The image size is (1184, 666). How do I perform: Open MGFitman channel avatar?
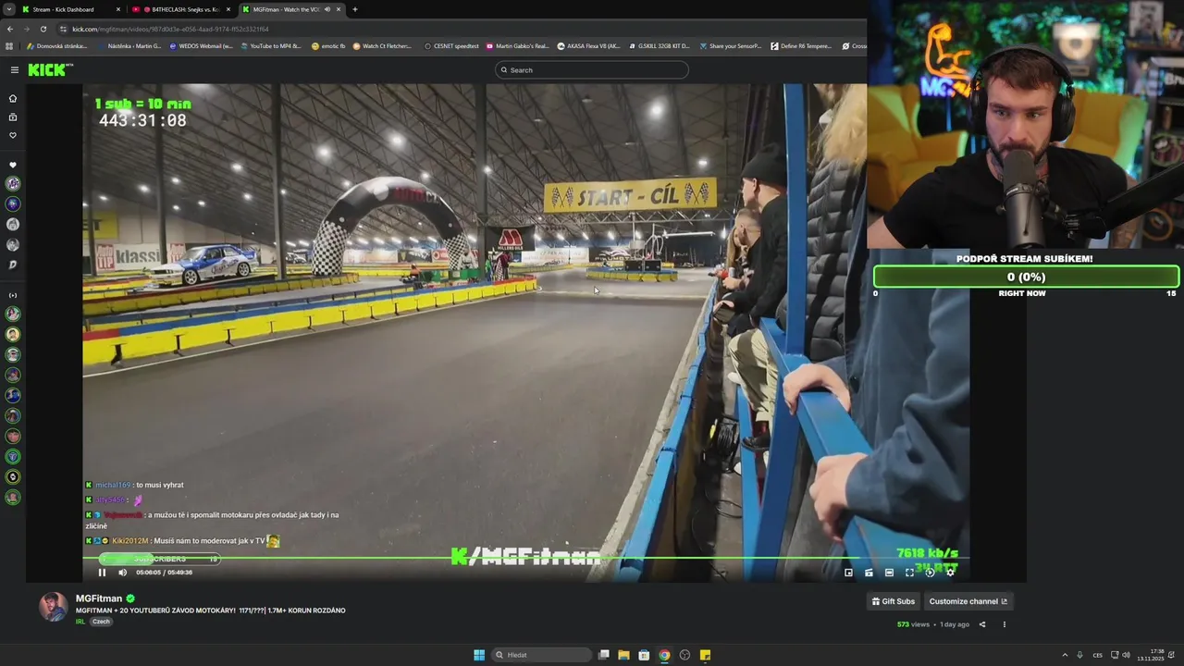(53, 607)
